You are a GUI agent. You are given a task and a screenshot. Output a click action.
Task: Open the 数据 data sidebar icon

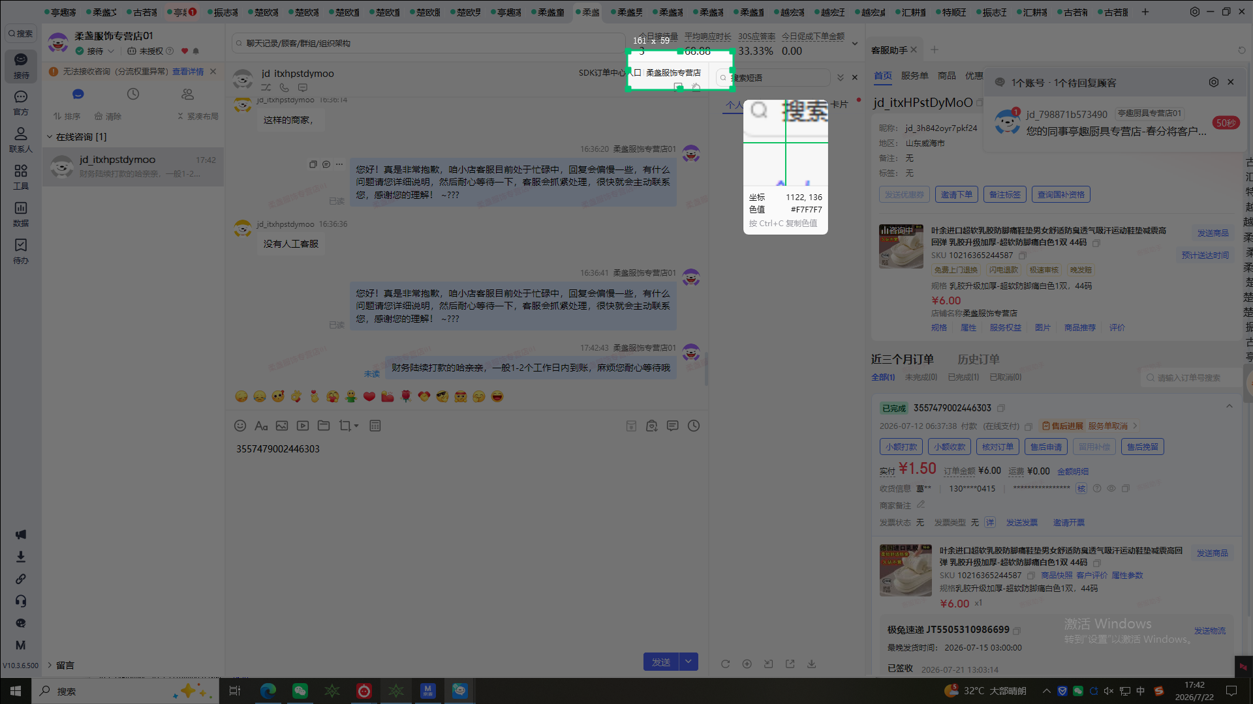point(21,214)
